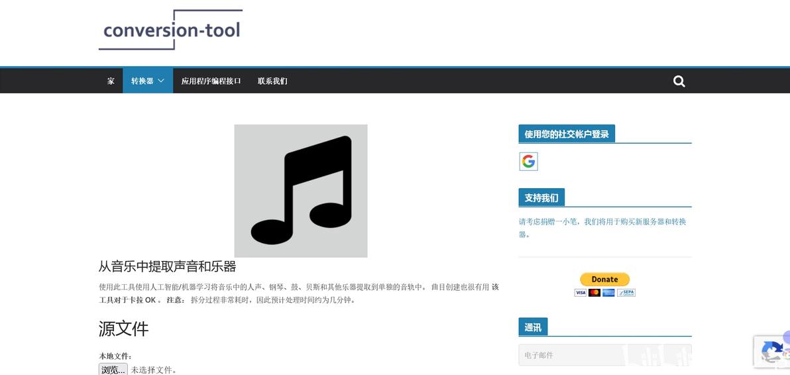Image resolution: width=790 pixels, height=375 pixels.
Task: Click the 支持我们 header
Action: coord(541,198)
